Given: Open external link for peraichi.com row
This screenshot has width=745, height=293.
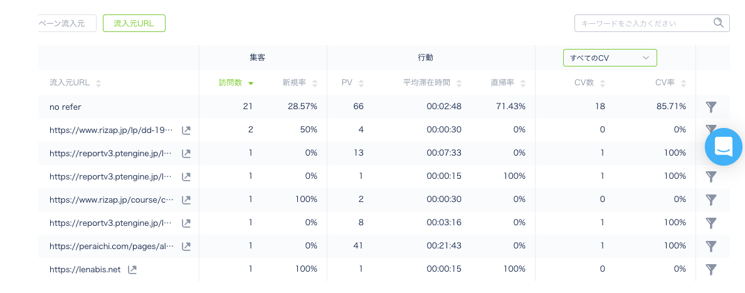Looking at the screenshot, I should 186,247.
